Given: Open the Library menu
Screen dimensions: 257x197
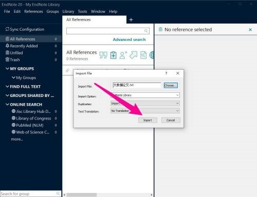Looking at the screenshot, I should (x=68, y=11).
